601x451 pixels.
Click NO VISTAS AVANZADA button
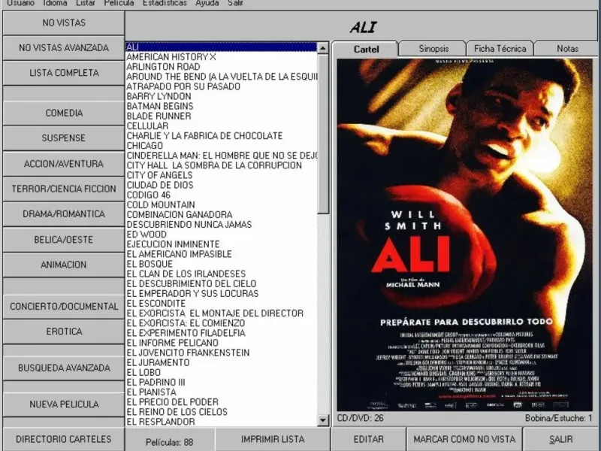[64, 48]
